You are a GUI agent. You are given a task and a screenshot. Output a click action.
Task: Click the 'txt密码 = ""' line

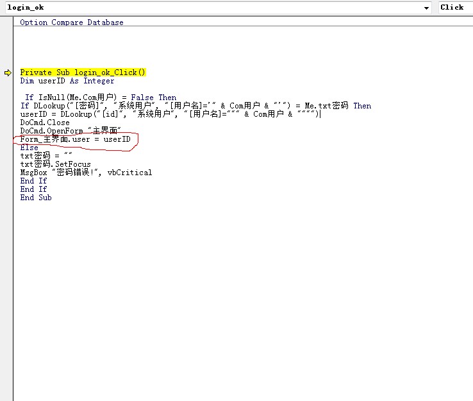pyautogui.click(x=46, y=156)
